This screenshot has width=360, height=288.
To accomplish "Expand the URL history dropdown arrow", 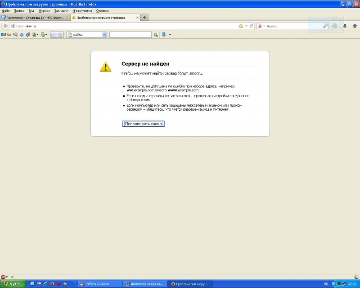I will (246, 26).
